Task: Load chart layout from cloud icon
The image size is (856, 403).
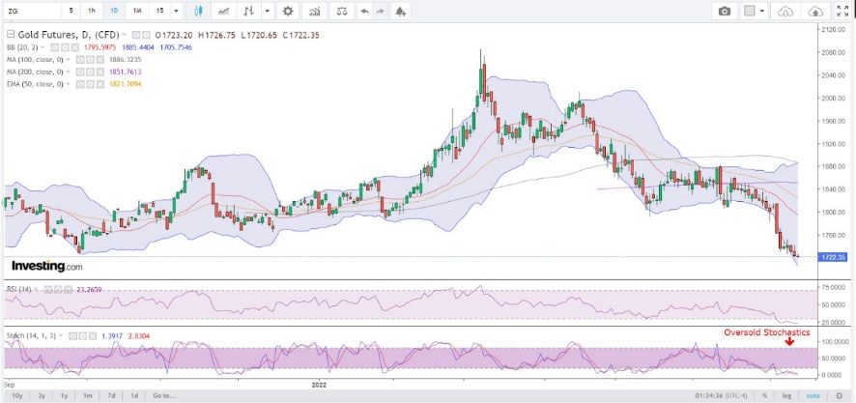Action: click(784, 11)
